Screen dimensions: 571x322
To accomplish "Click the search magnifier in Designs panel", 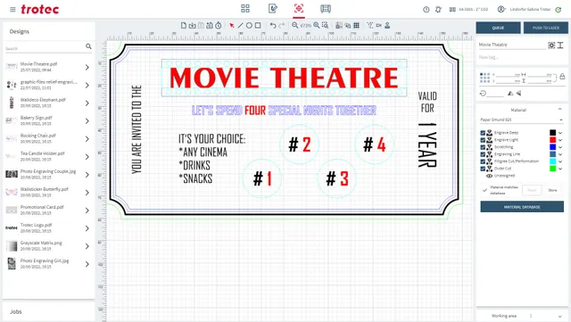I will pyautogui.click(x=88, y=46).
